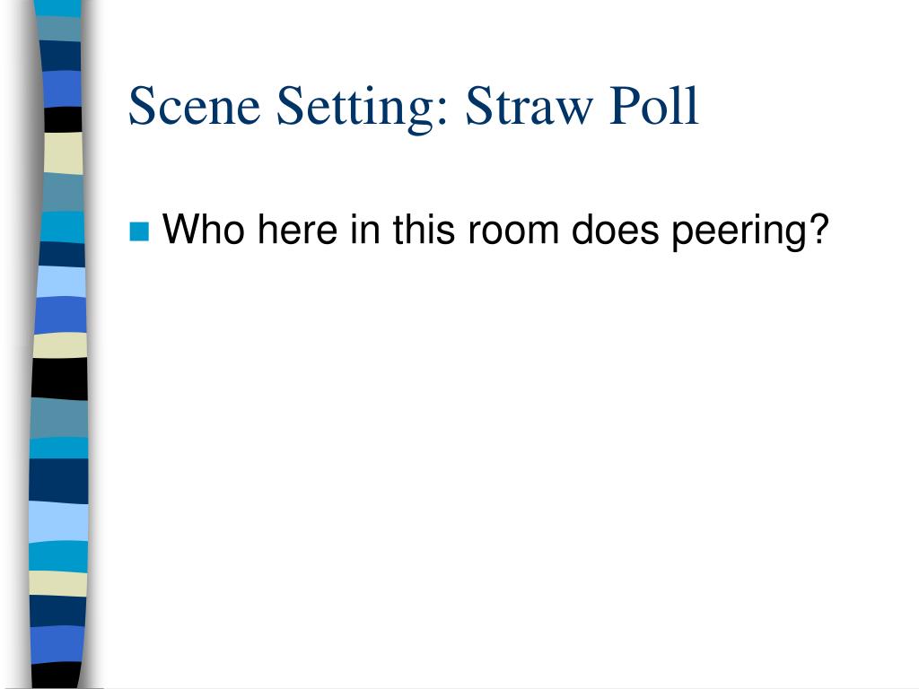Click the word "room" in the bullet line

[x=512, y=232]
